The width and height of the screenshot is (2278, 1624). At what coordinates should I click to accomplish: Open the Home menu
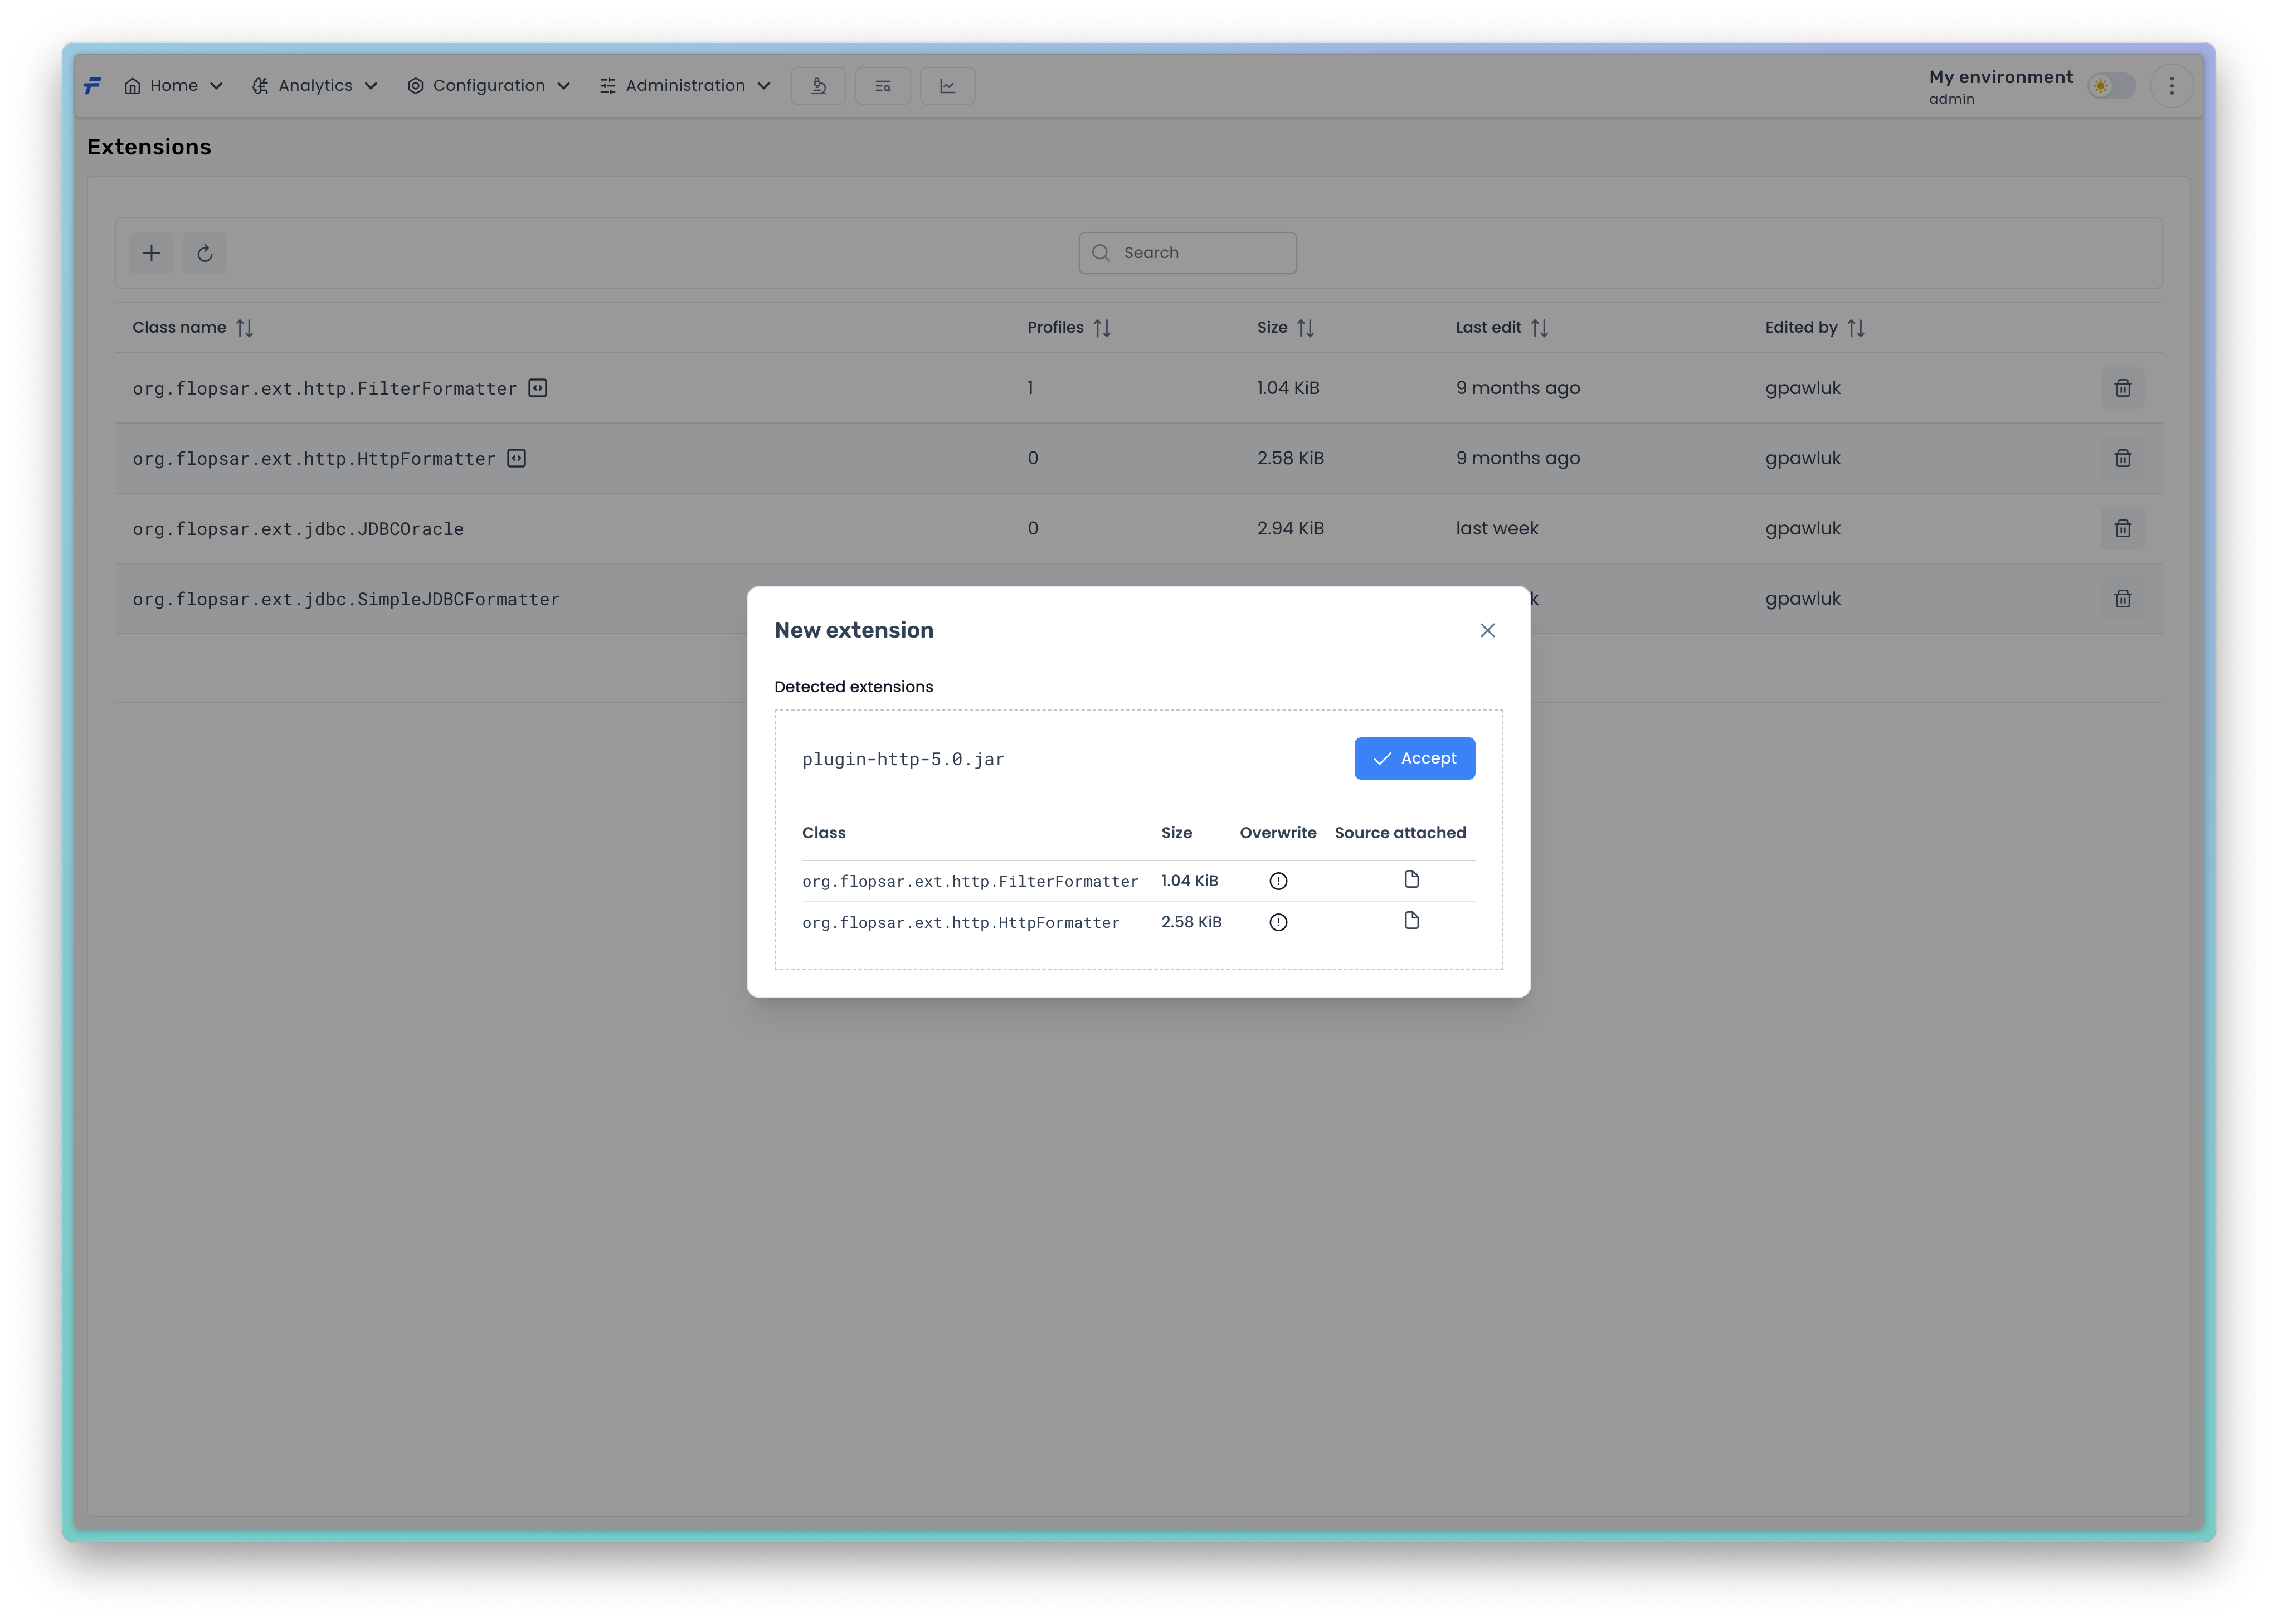(173, 86)
